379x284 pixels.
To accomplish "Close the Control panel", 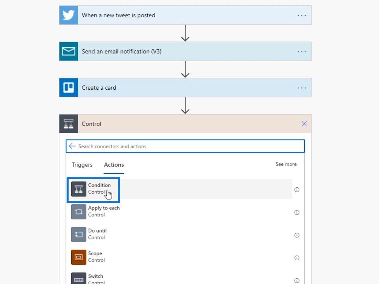I will pos(304,124).
